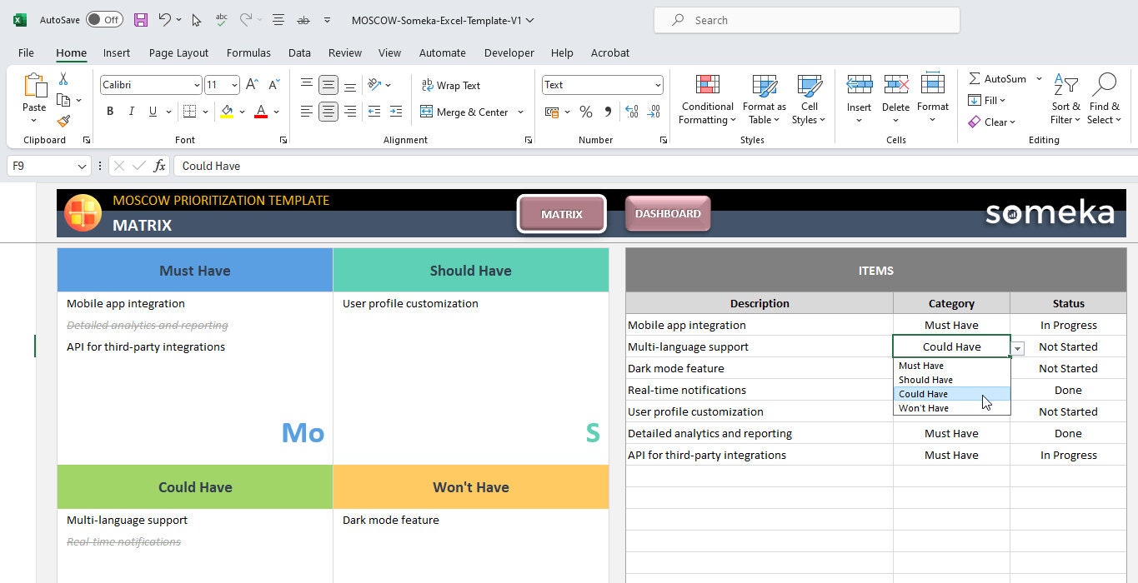The height and width of the screenshot is (583, 1138).
Task: Open Sort & Filter options
Action: tap(1065, 100)
